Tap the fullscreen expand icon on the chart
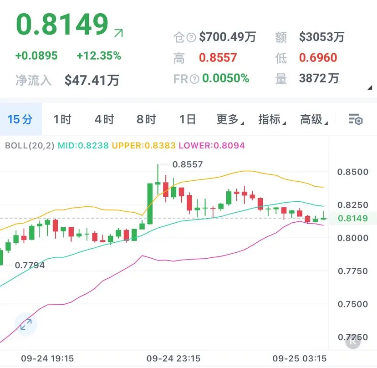This screenshot has height=368, width=377. (x=26, y=324)
